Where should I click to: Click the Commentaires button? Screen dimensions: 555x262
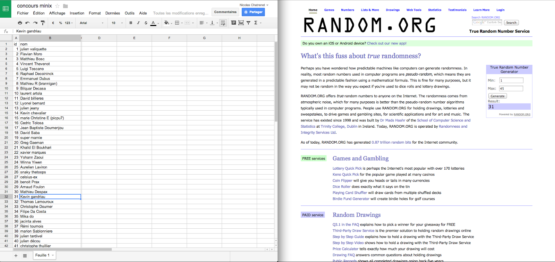225,12
